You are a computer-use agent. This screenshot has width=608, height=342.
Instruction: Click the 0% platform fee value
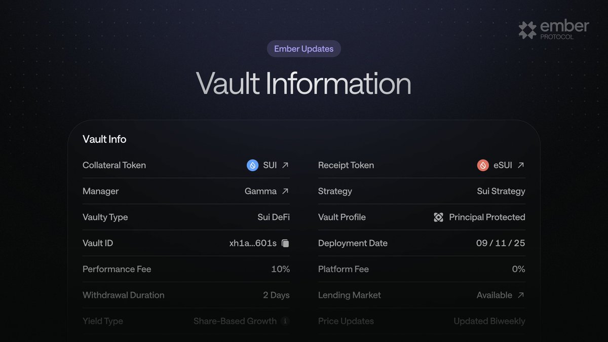click(518, 269)
